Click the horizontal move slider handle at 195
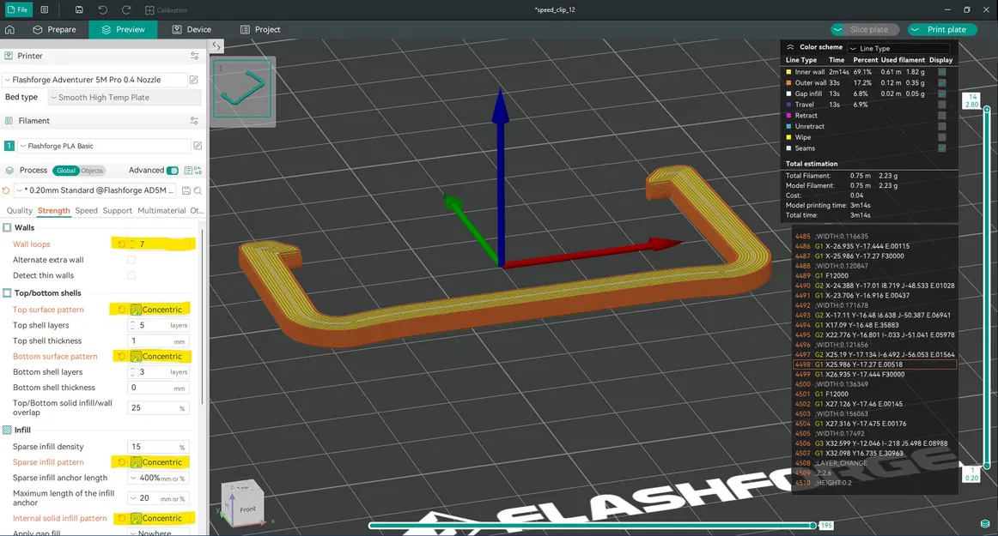998x536 pixels. tap(812, 525)
